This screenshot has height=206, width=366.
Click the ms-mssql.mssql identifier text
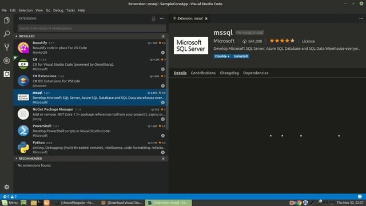(250, 33)
